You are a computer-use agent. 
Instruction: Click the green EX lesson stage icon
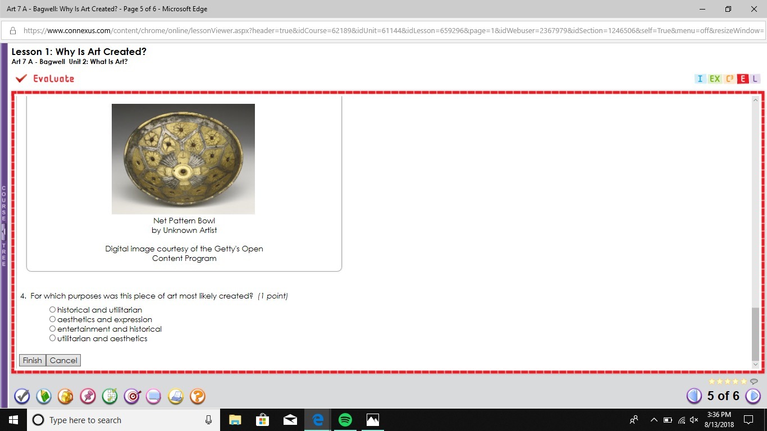click(715, 79)
